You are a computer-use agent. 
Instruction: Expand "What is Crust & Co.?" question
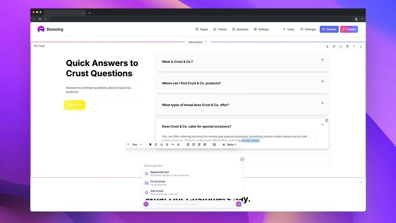tap(322, 60)
